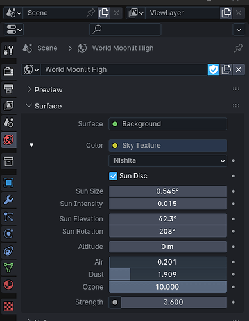
Task: Click the Background surface shader button
Action: click(x=167, y=124)
